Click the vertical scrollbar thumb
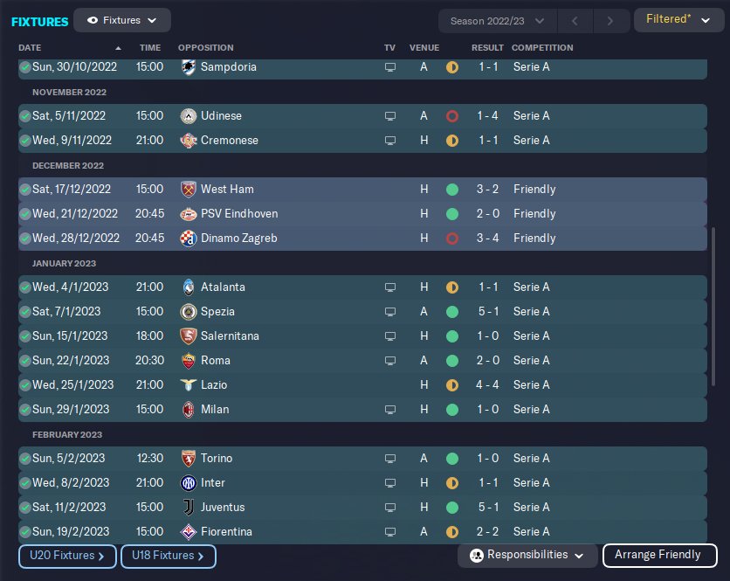 click(714, 306)
